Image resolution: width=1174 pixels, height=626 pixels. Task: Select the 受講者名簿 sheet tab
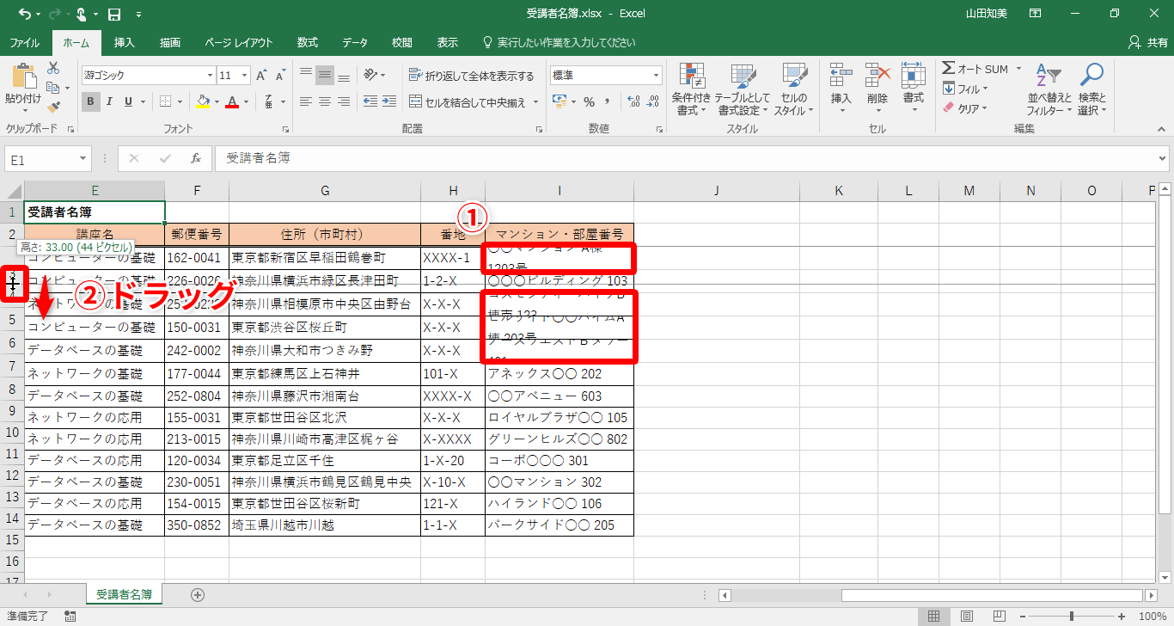click(x=124, y=594)
